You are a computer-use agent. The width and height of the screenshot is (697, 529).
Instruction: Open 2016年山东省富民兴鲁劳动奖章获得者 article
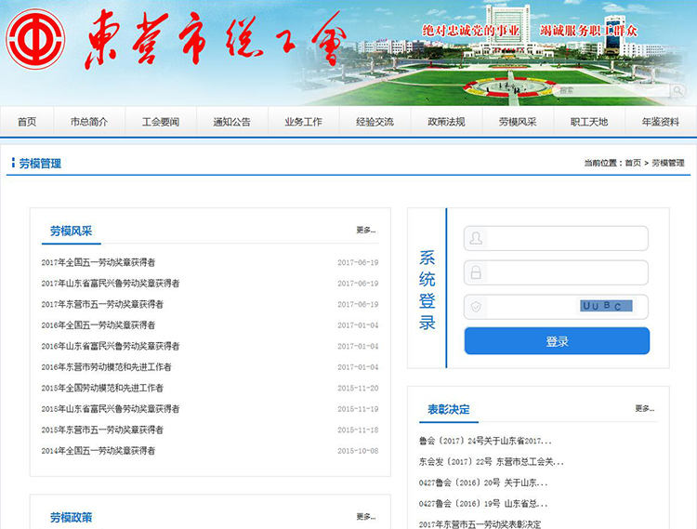111,346
